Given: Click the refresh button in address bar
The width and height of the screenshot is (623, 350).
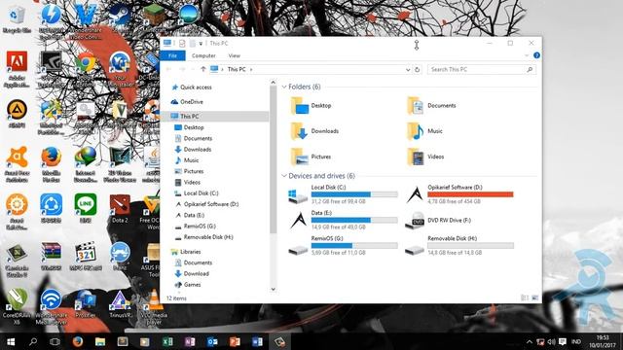Looking at the screenshot, I should 418,69.
